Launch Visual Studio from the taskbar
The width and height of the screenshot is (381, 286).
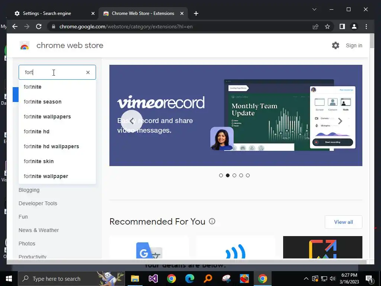coord(153,279)
